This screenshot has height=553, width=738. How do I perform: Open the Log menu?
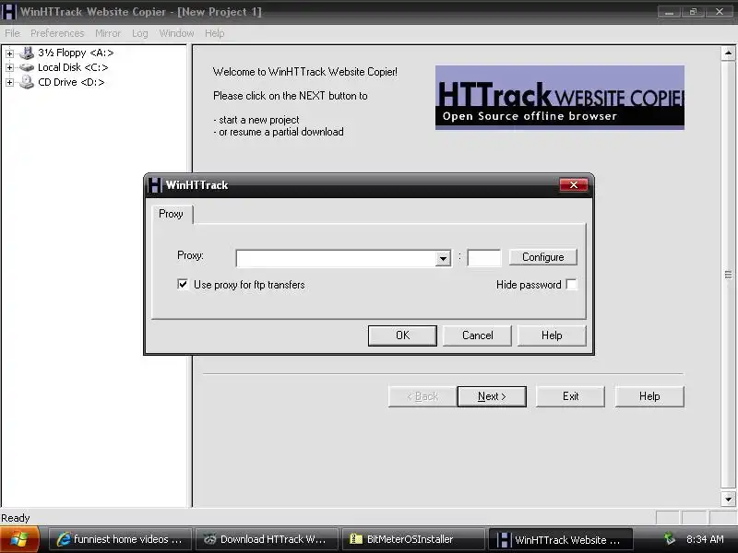140,33
